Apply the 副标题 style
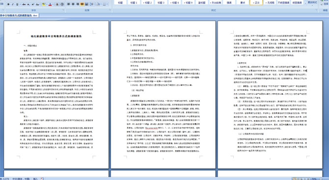 pyautogui.click(x=202, y=2)
